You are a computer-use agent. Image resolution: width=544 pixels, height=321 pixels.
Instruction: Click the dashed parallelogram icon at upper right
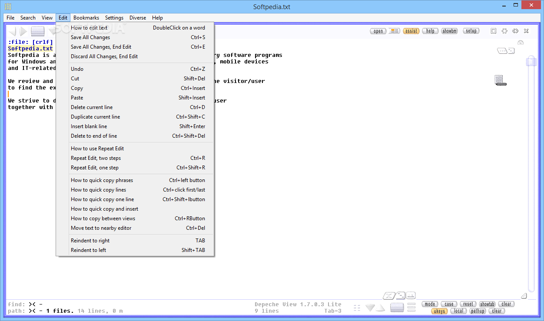click(502, 51)
